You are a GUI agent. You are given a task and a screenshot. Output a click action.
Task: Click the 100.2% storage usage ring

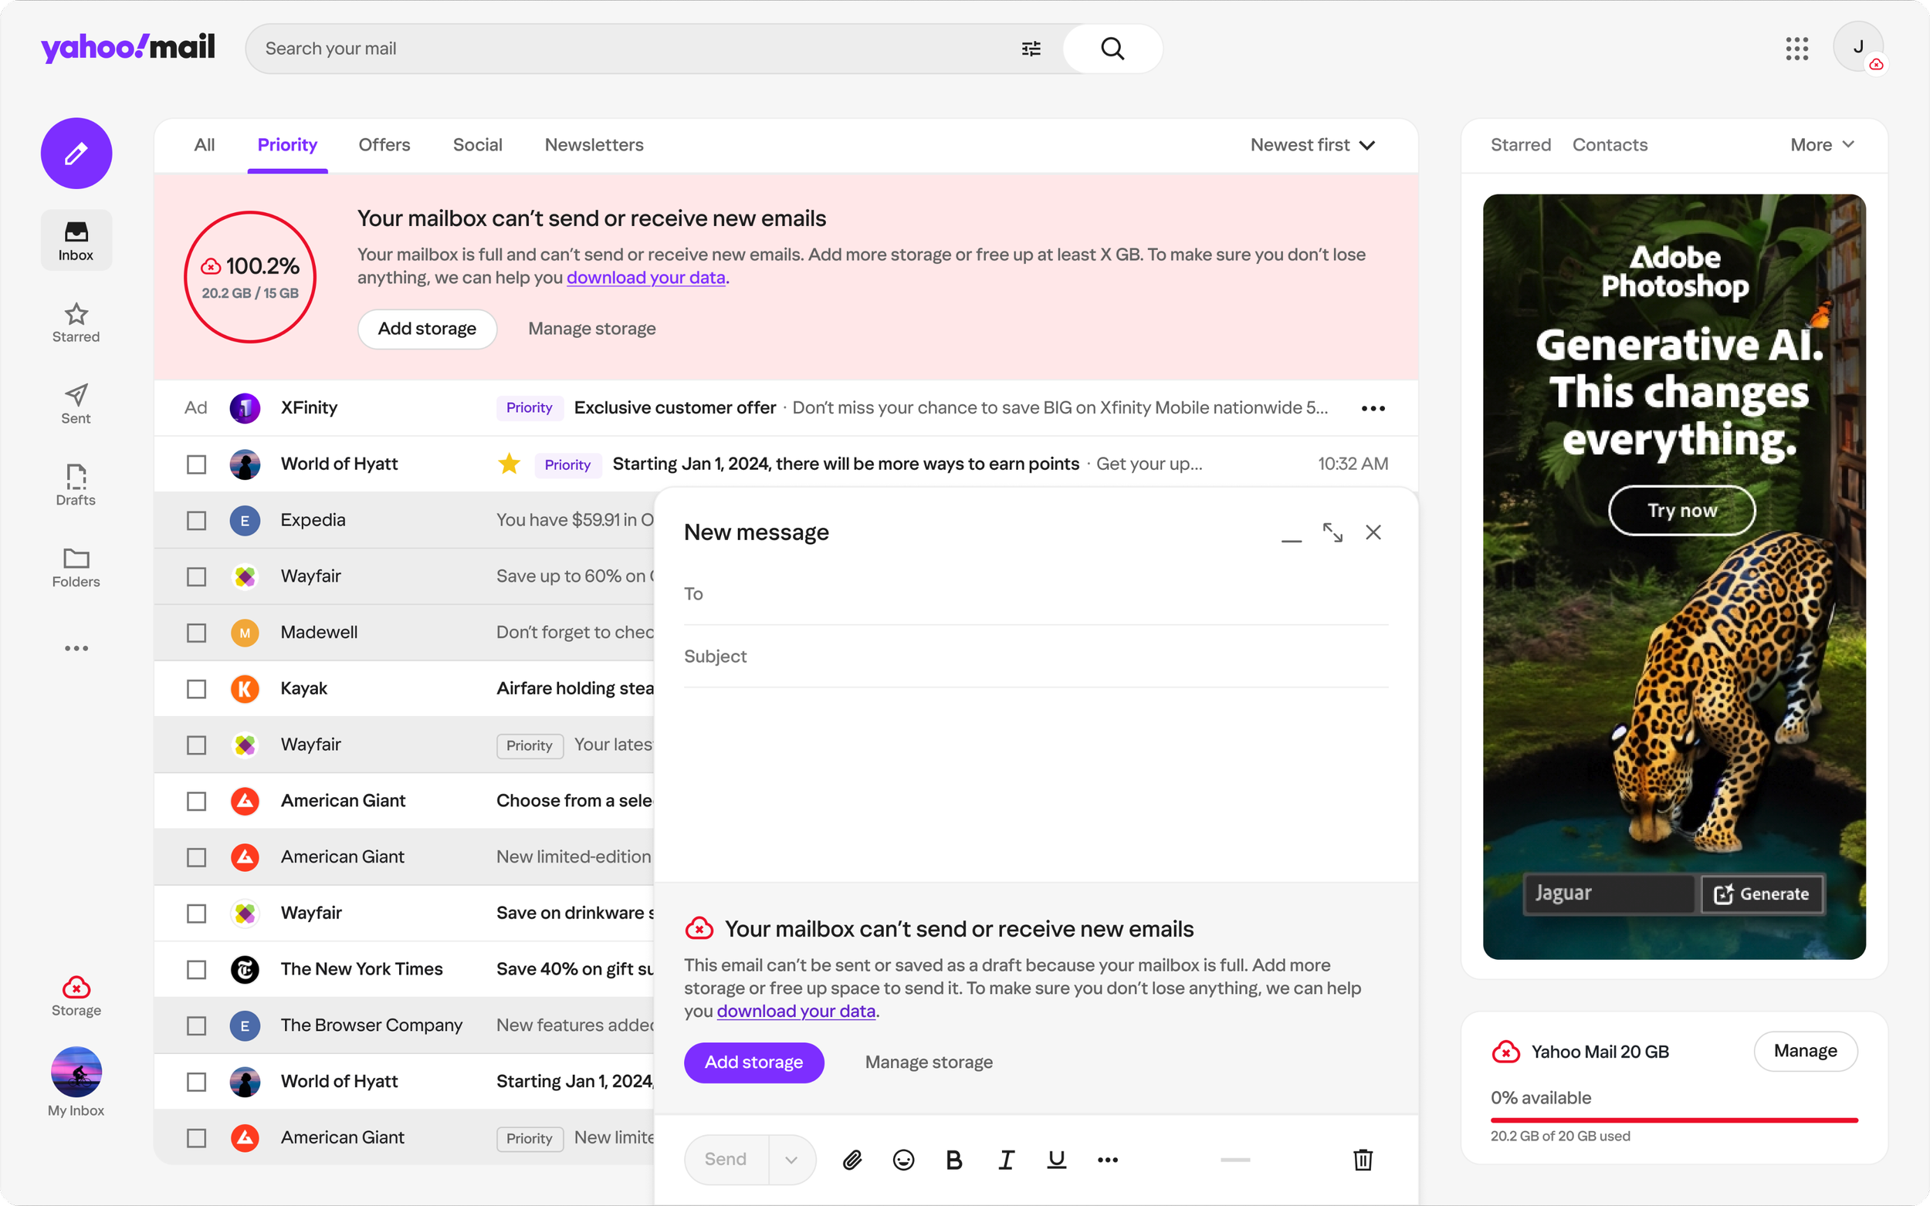pos(251,277)
